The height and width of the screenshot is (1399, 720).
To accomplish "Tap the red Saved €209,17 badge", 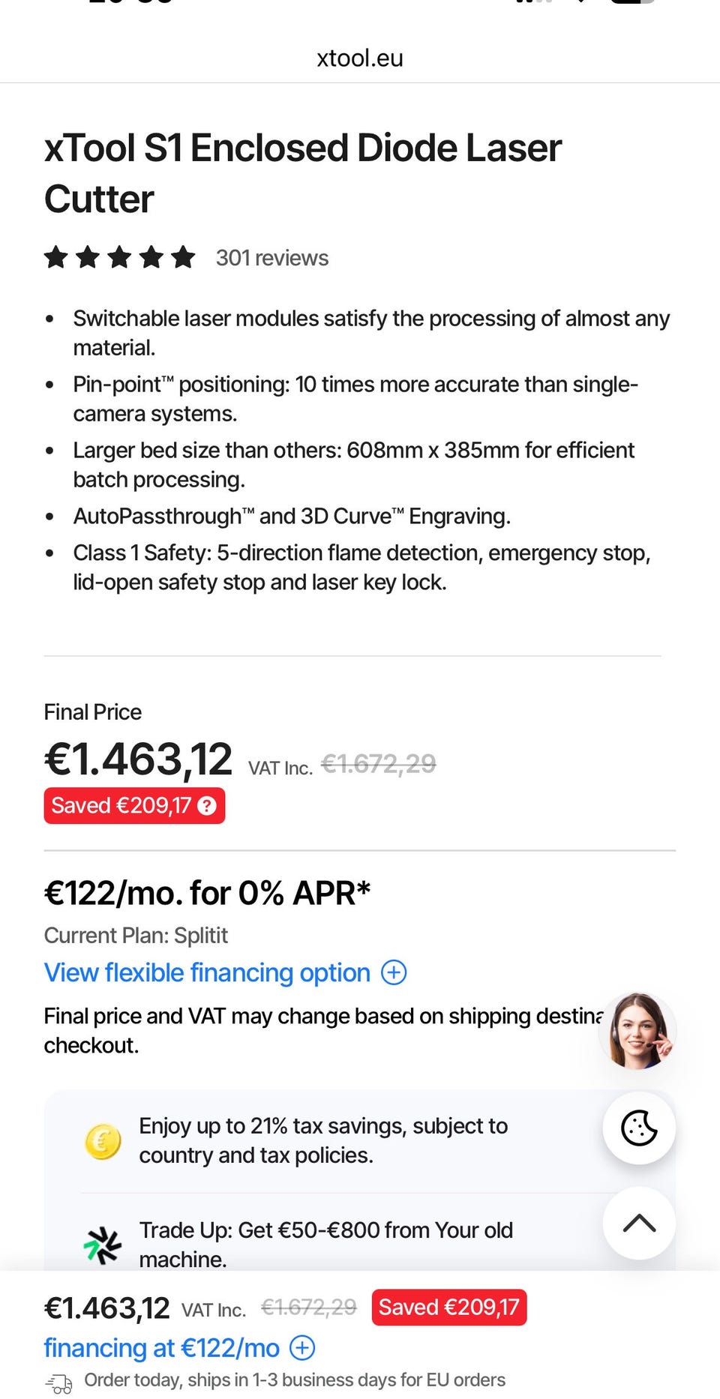I will pos(121,806).
